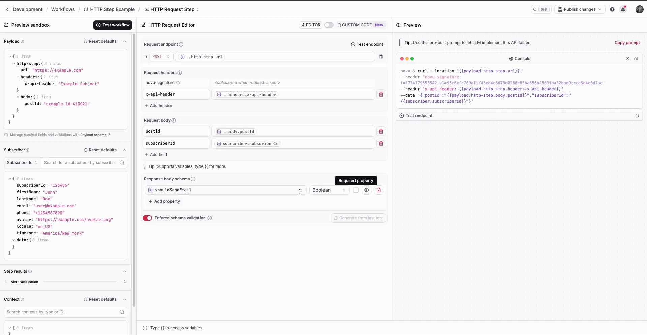Open the search in the top bar
647x335 pixels.
[541, 9]
